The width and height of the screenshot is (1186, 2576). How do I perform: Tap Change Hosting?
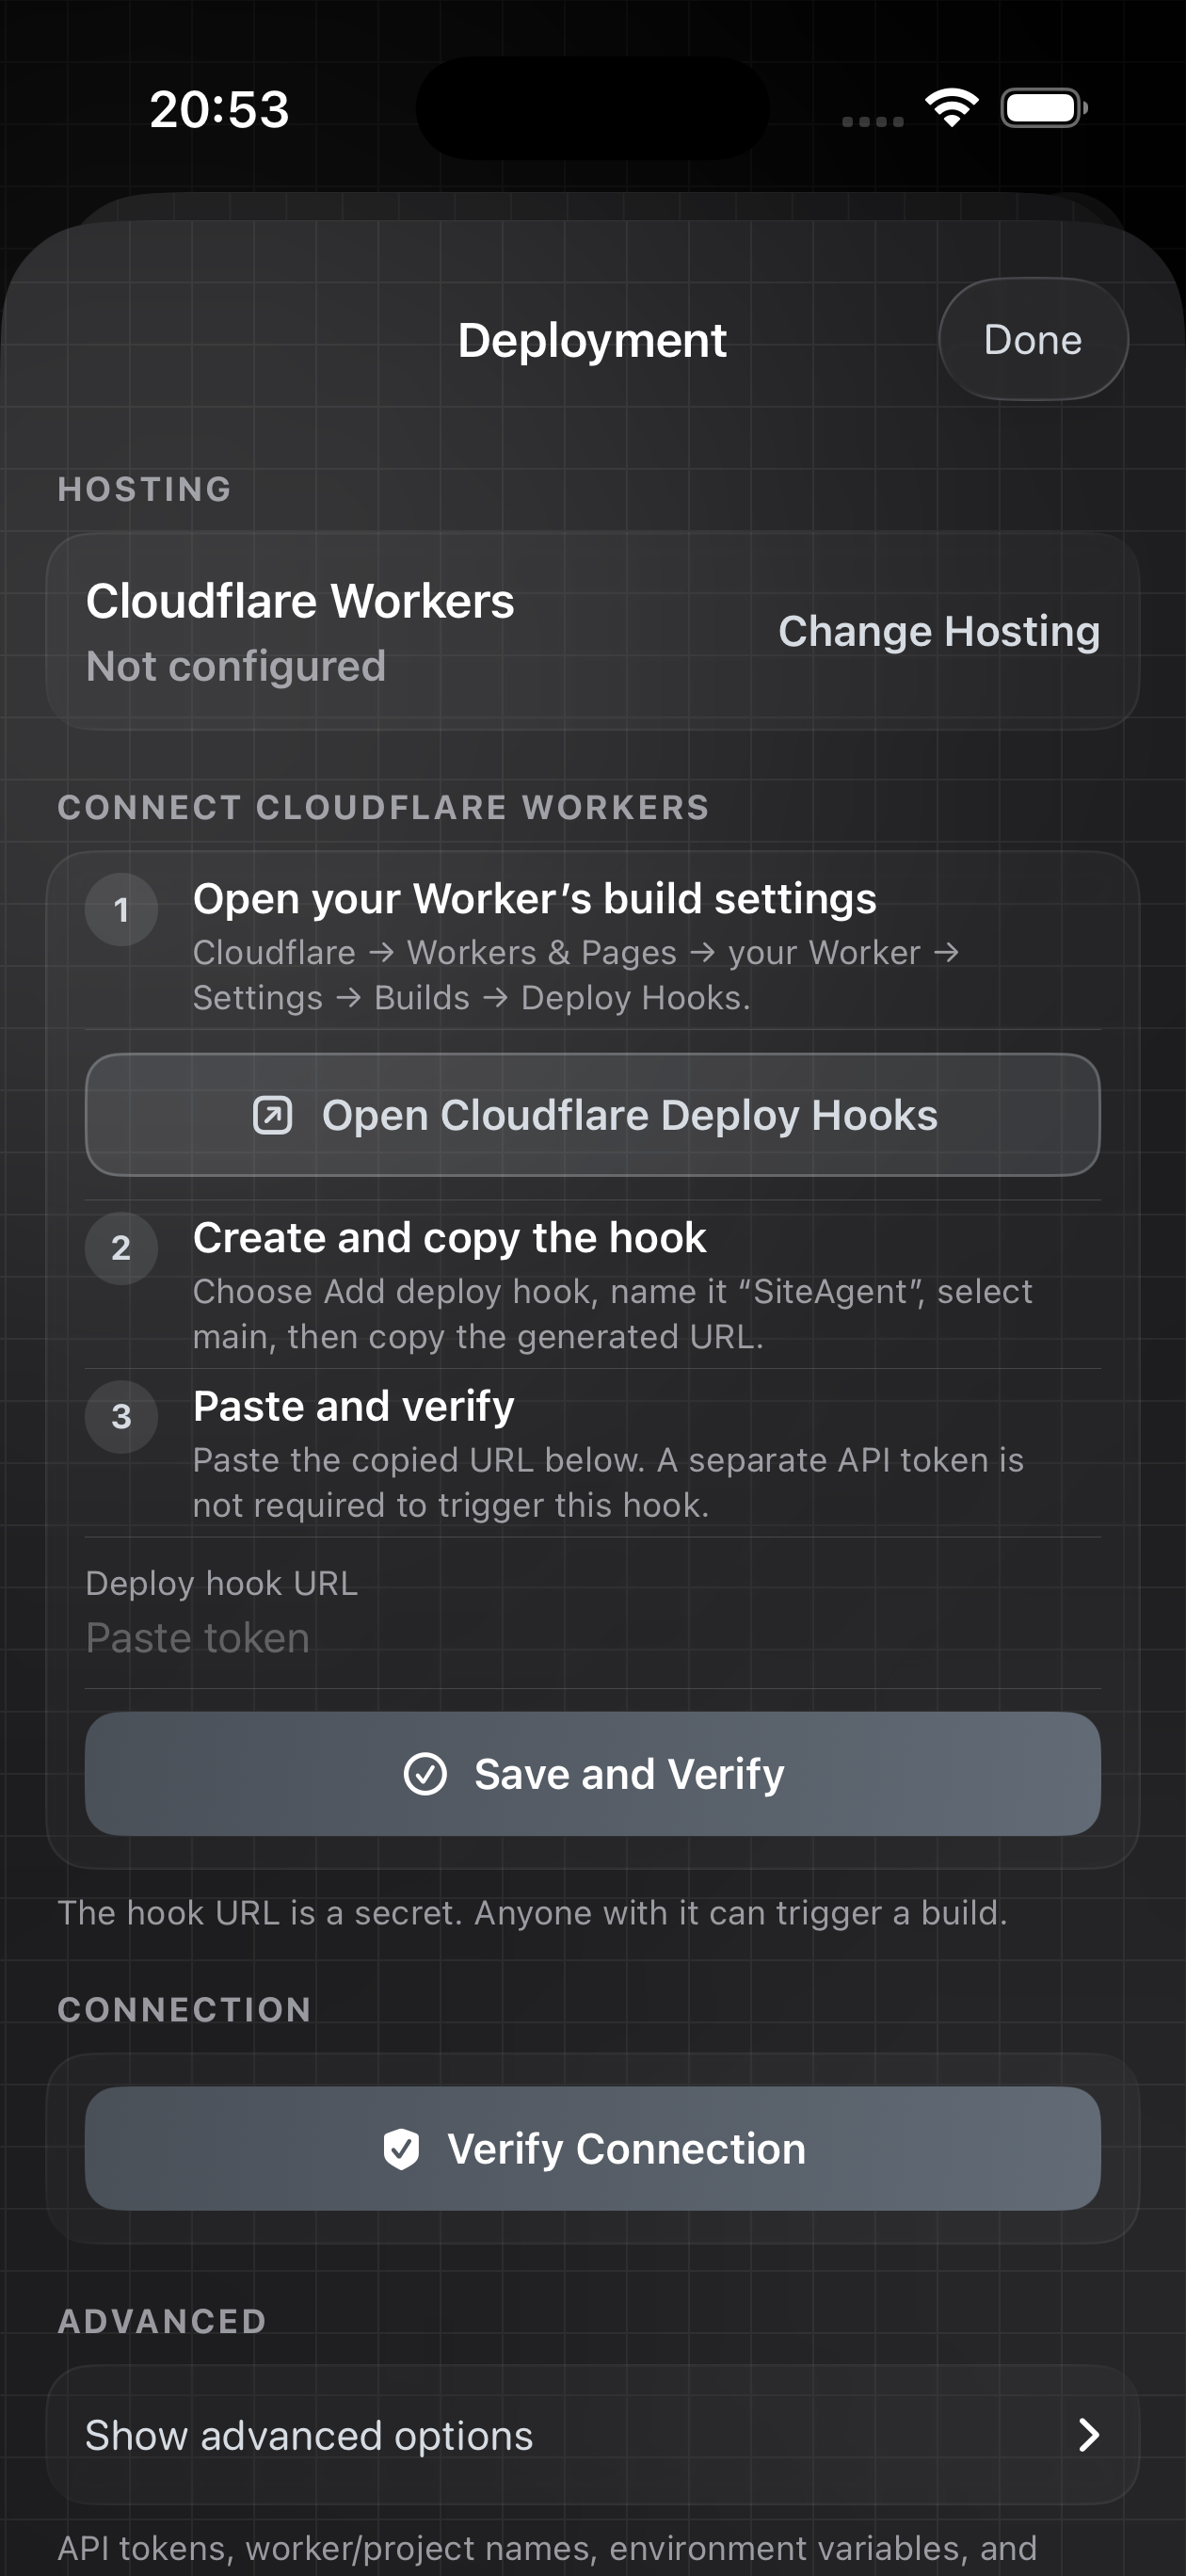pyautogui.click(x=939, y=632)
